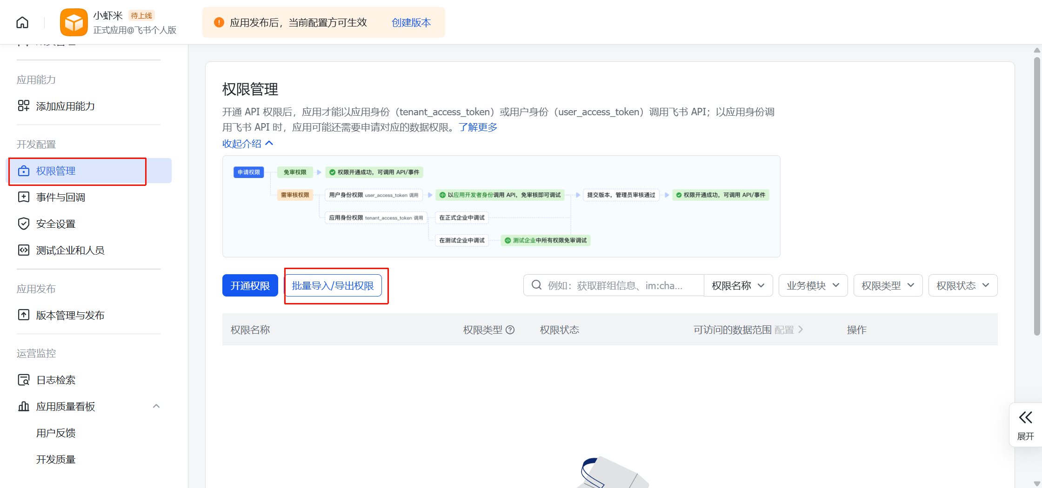Image resolution: width=1042 pixels, height=488 pixels.
Task: Click the blue 开通权限 button
Action: click(250, 285)
